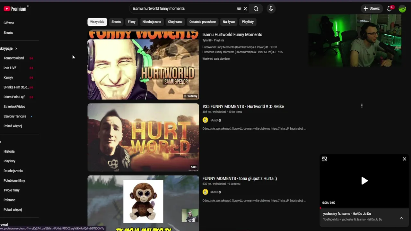This screenshot has width=411, height=231.
Task: Open Do obejrzenia list
Action: click(x=13, y=171)
